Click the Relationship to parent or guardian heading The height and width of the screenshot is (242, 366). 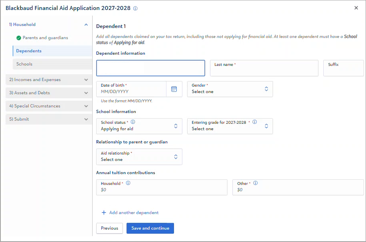tap(132, 142)
